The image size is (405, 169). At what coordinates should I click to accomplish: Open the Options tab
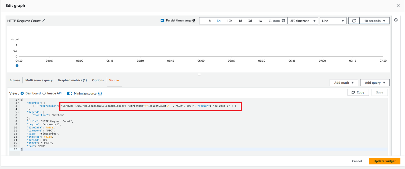point(98,80)
